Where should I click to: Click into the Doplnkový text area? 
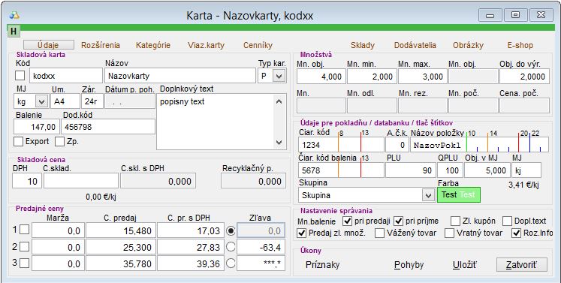pos(216,122)
